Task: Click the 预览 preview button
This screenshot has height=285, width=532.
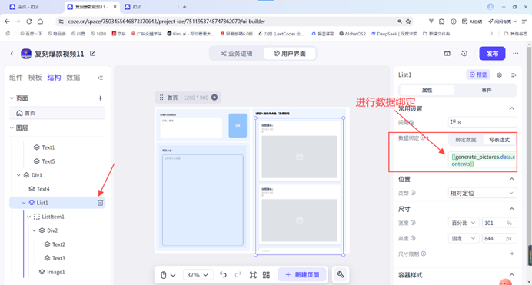Action: [478, 75]
